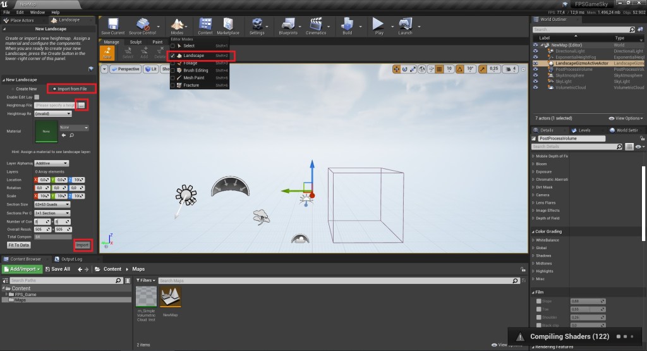Click the Build toolbar icon
Image resolution: width=647 pixels, height=351 pixels.
(347, 25)
